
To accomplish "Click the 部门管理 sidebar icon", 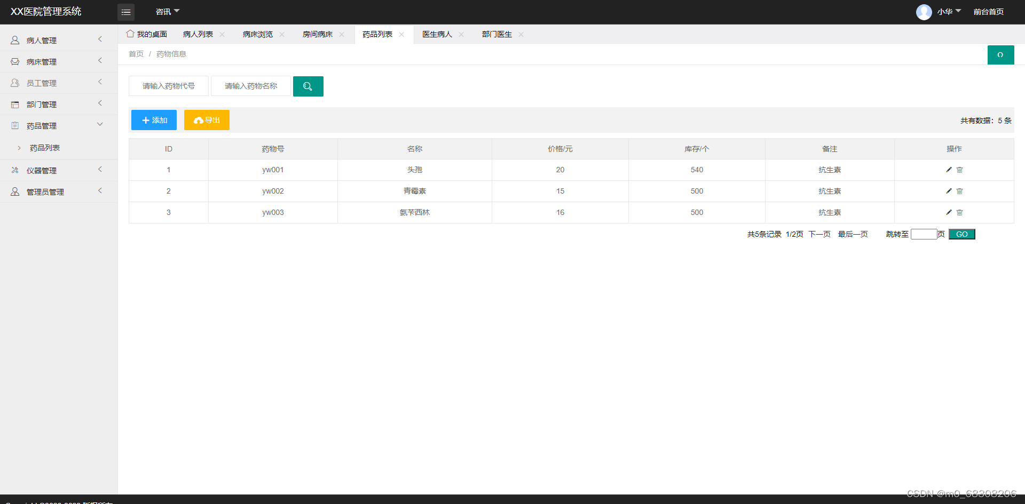I will pyautogui.click(x=15, y=105).
